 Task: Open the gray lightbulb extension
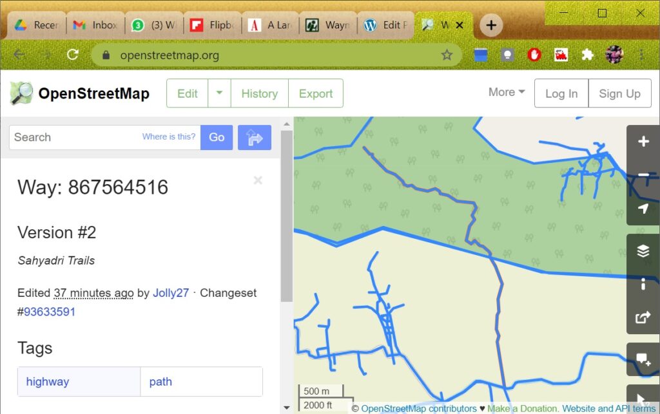tap(507, 55)
